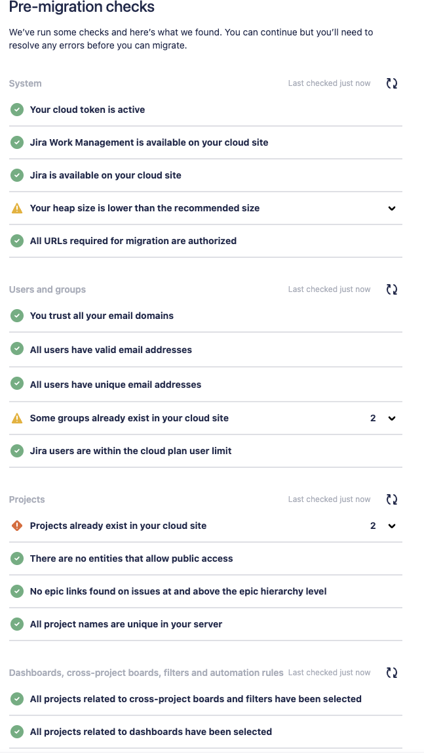Click the count 2 beside groups warning
This screenshot has height=756, width=424.
373,418
